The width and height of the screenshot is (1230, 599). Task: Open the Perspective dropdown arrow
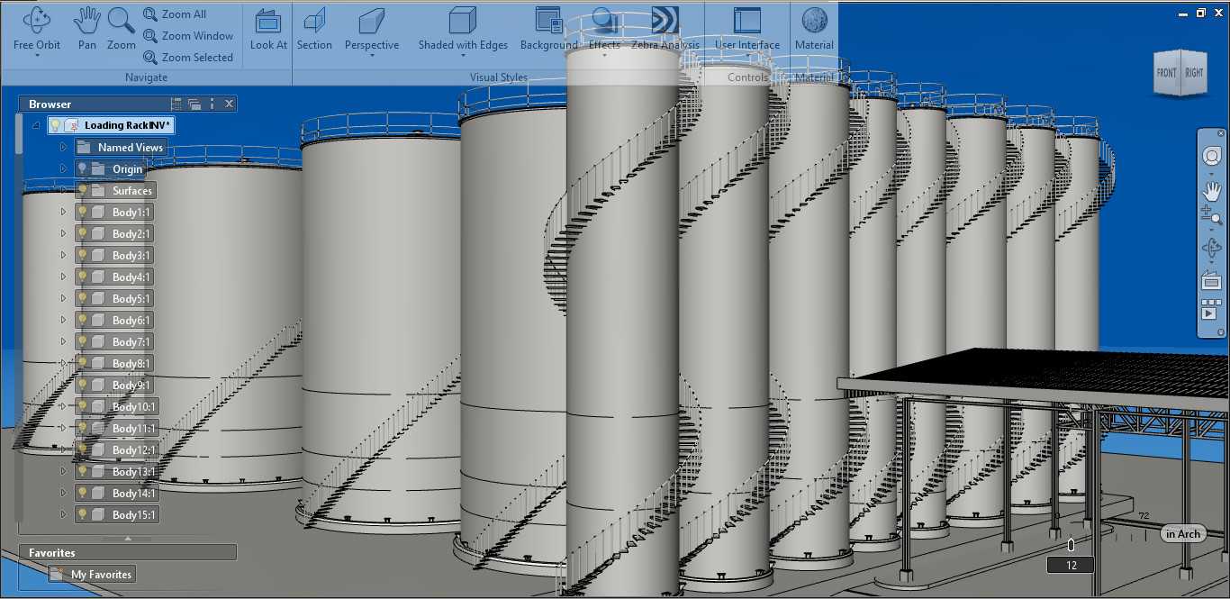point(371,56)
